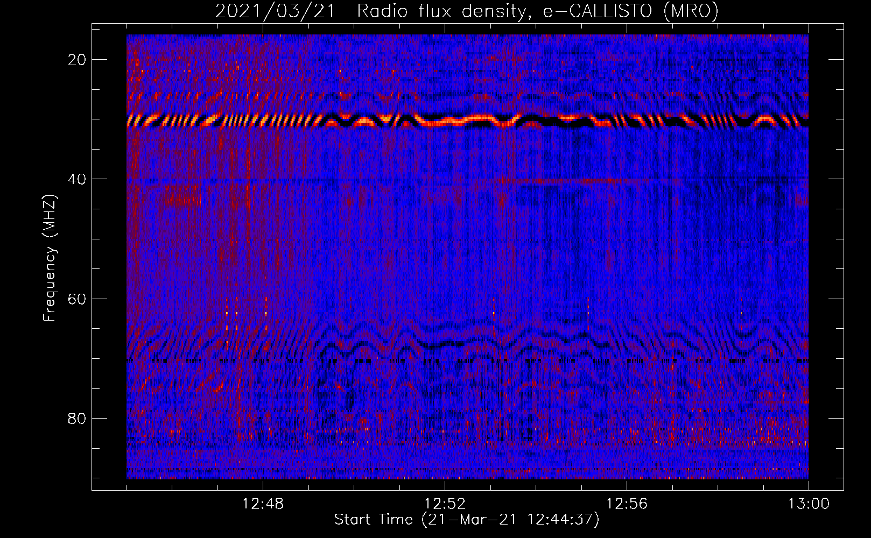871x538 pixels.
Task: Click the '40' frequency tick label
Action: (x=78, y=179)
